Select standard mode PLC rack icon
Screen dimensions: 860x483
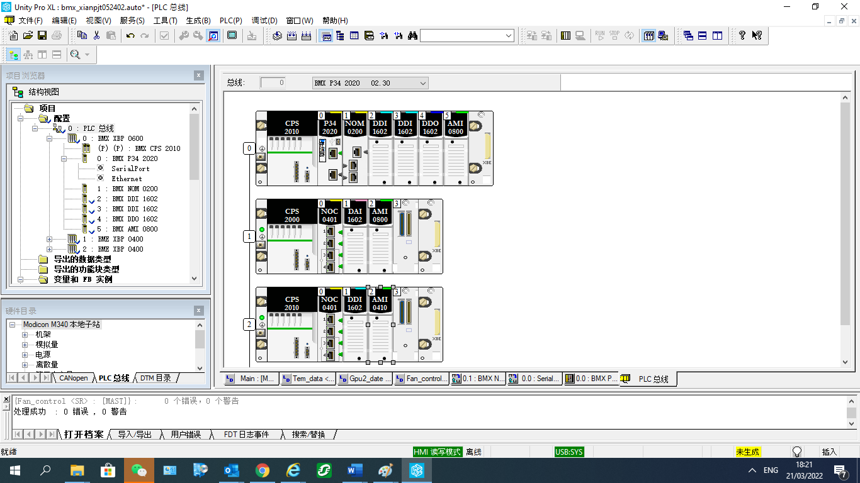648,36
